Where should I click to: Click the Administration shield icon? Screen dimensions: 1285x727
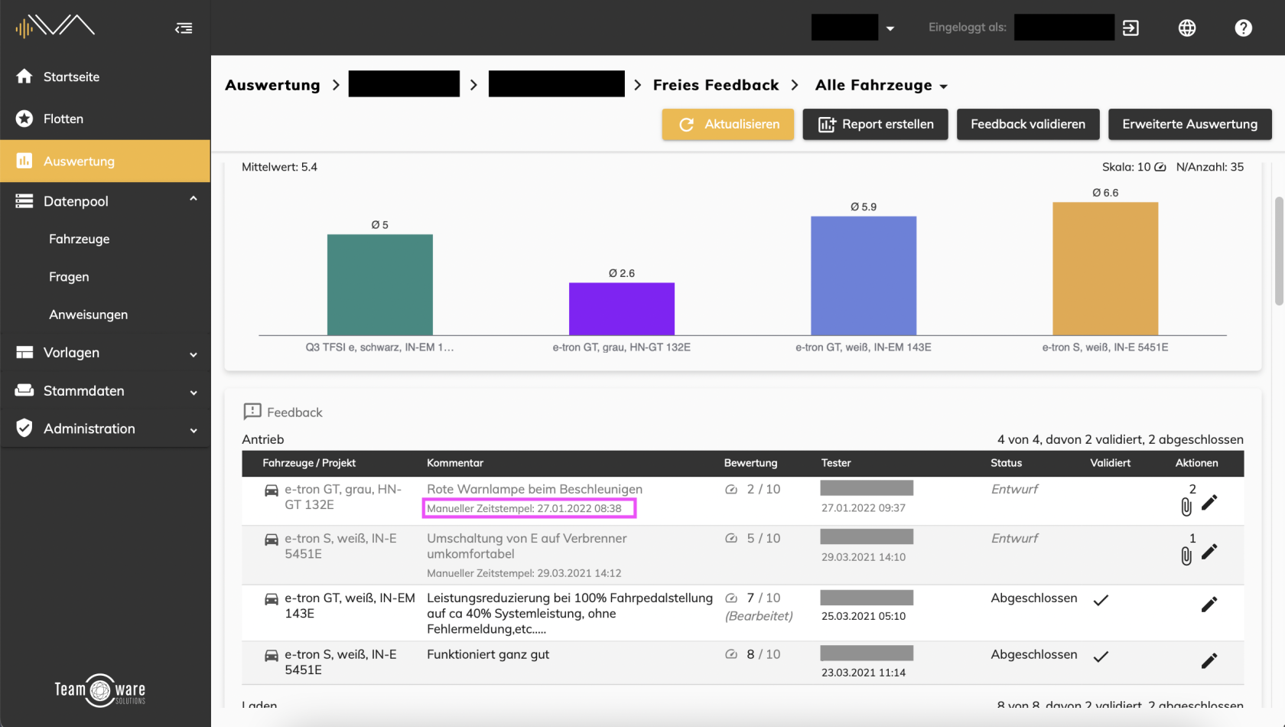(24, 428)
